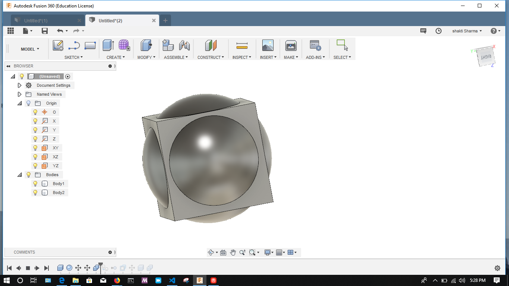Click the Joint tool icon
Screen dimensions: 509x286
click(184, 45)
